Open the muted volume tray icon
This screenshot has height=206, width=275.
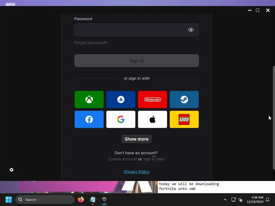[x=240, y=200]
